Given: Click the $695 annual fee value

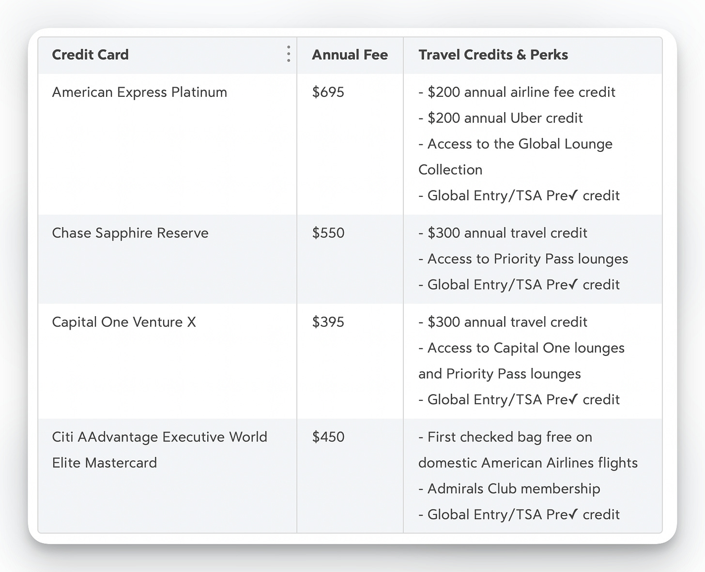Looking at the screenshot, I should click(x=328, y=92).
